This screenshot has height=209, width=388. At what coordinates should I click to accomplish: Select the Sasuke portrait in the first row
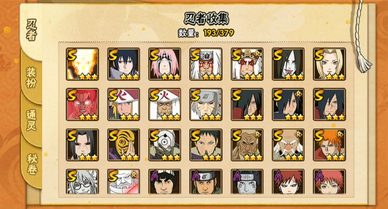pyautogui.click(x=124, y=64)
